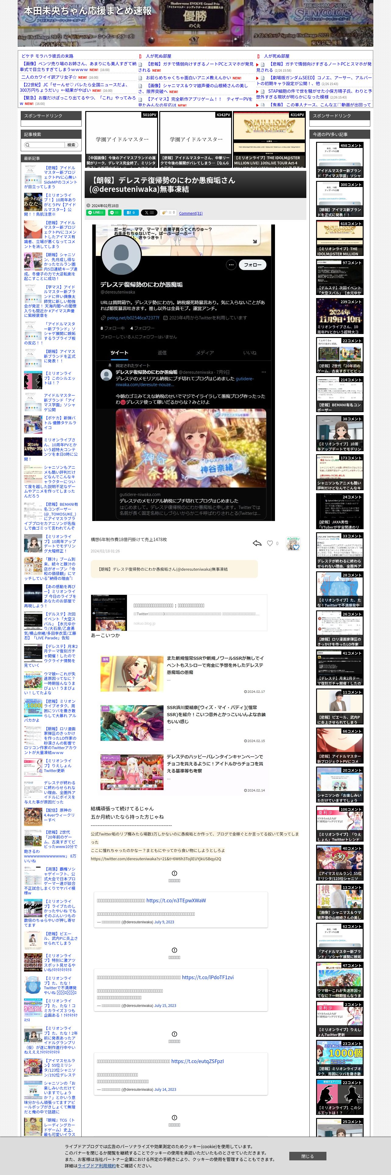The image size is (391, 1175).
Task: Click warning icon above the July 15, 2023 tweet
Action: (x=174, y=950)
